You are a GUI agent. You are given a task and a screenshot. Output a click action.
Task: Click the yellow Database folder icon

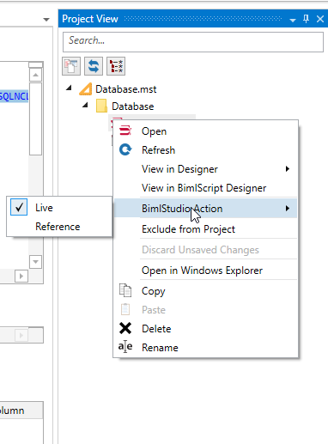(101, 106)
